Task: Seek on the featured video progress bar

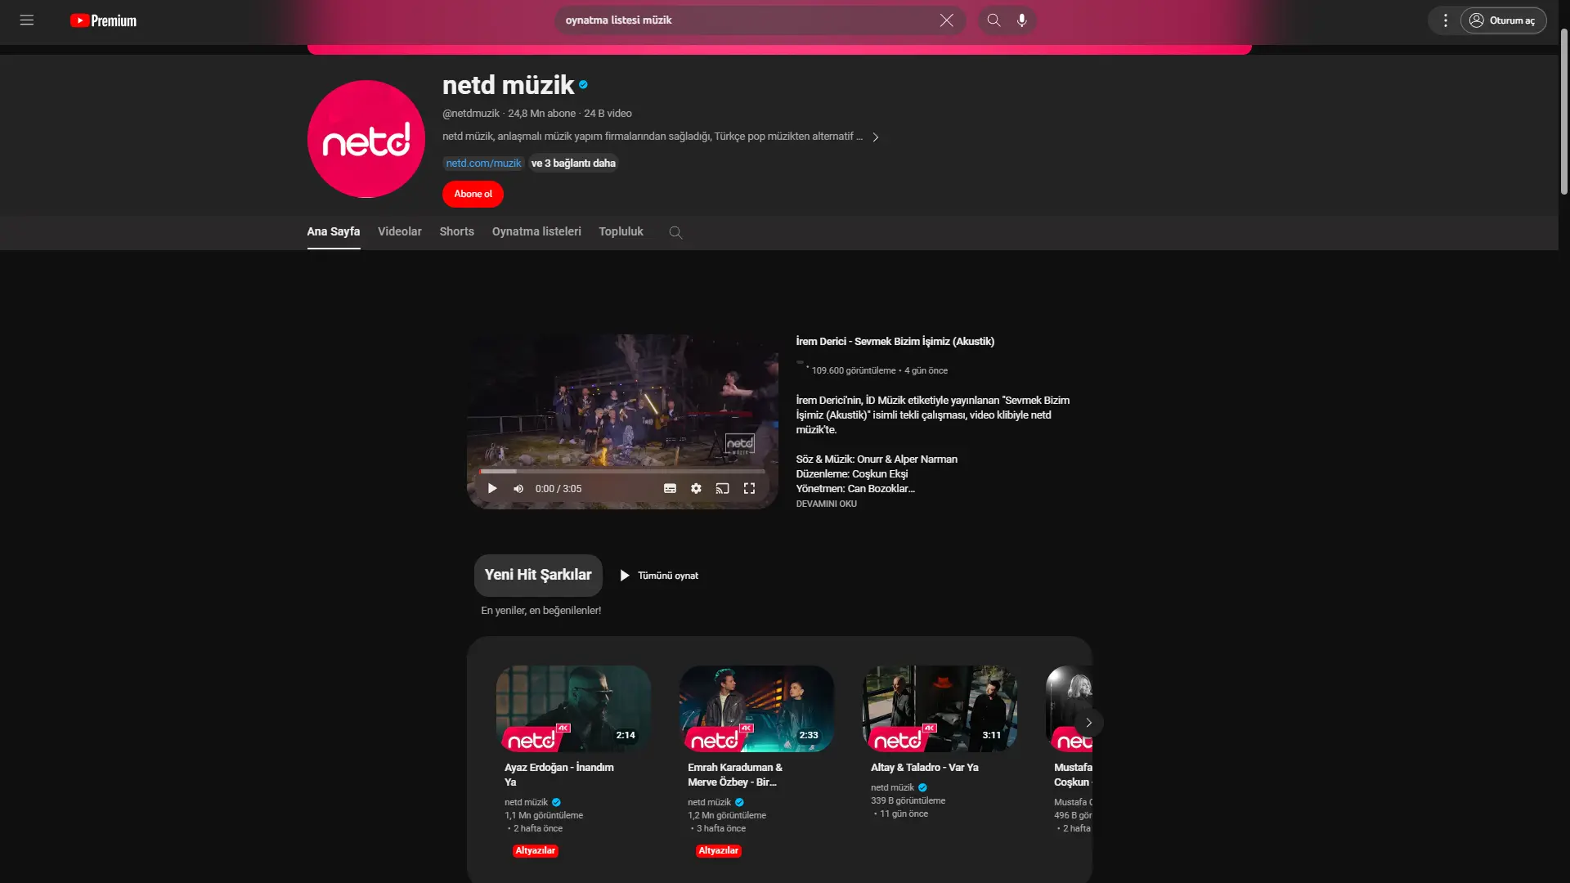Action: 622,472
